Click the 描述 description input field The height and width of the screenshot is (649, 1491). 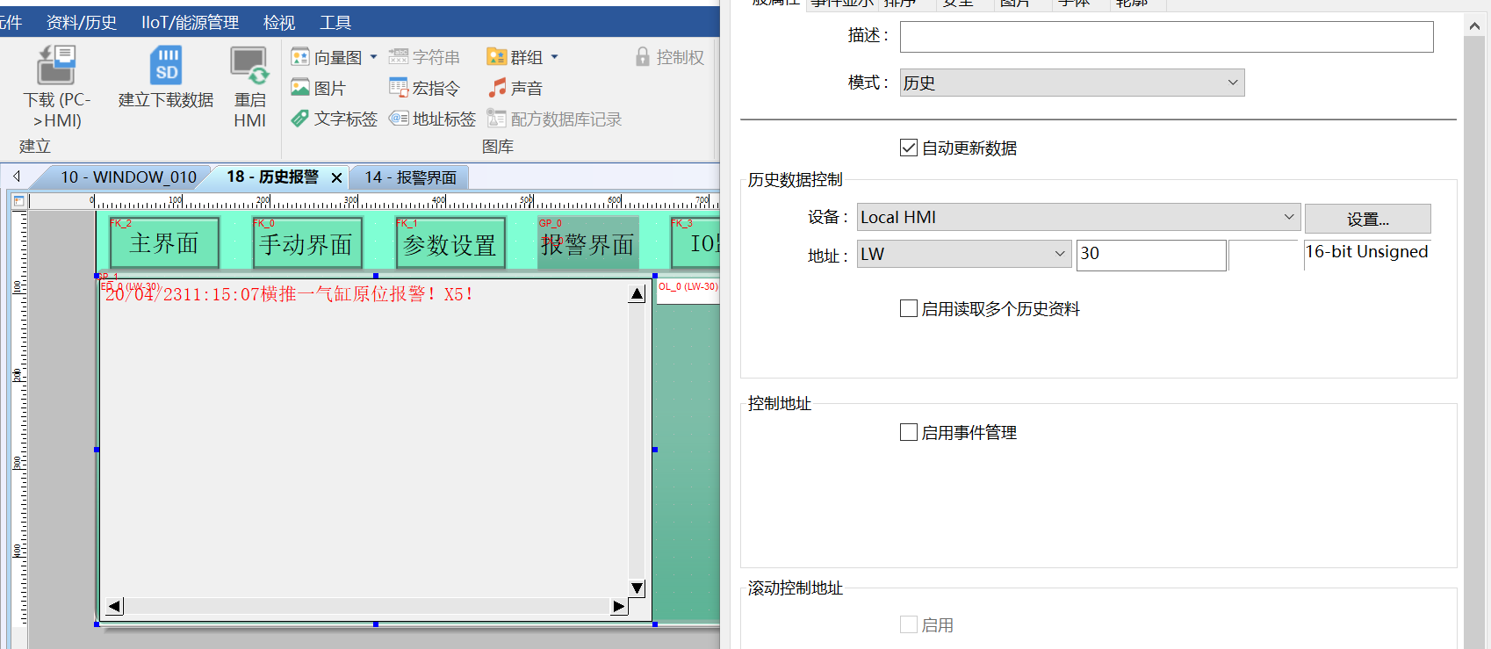tap(1166, 36)
